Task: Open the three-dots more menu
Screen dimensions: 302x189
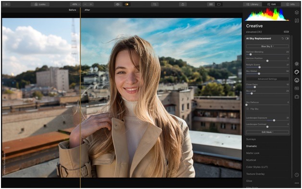Action: click(297, 183)
